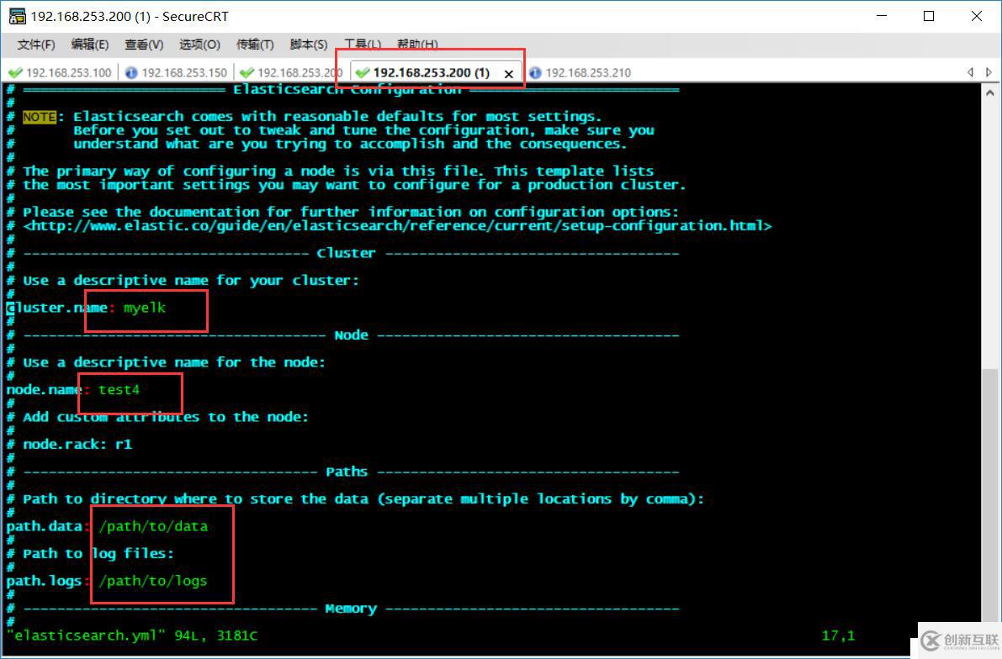Click the 'Use a descriptive name for your cluster:' comment
Screen dimensions: 1002x659
pos(191,281)
